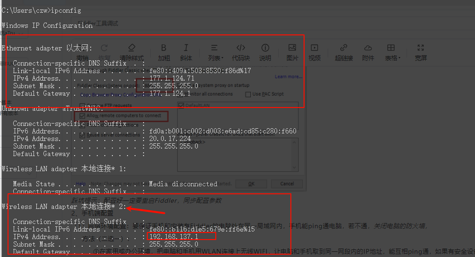The image size is (475, 257).
Task: Enable the Use PAC Script checkbox
Action: tap(248, 94)
